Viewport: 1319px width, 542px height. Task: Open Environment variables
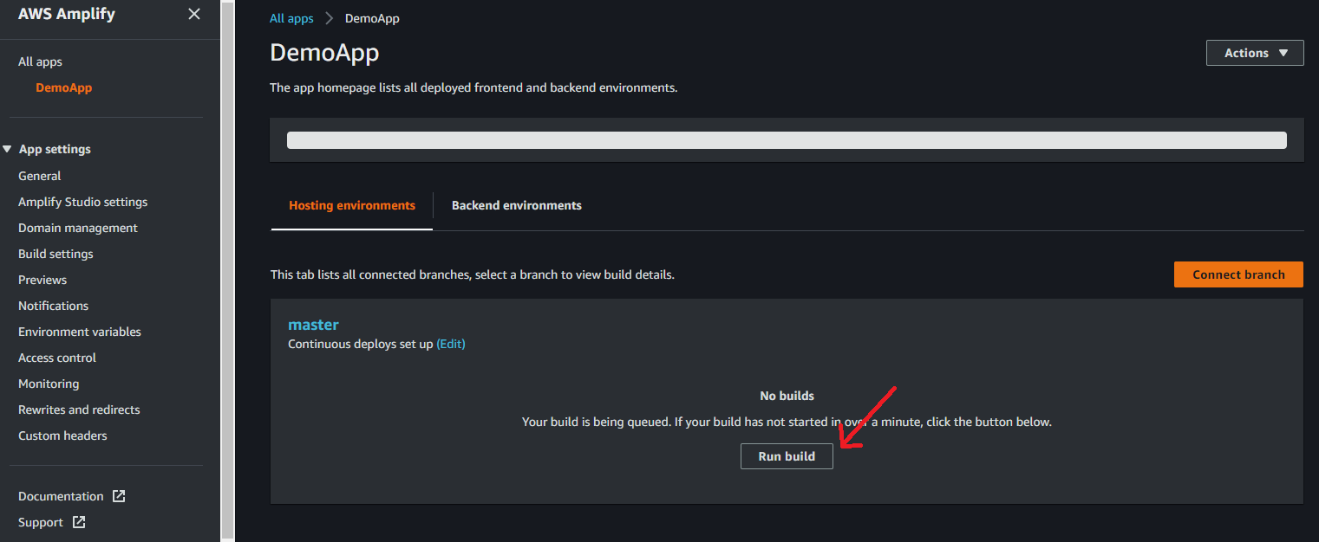click(80, 332)
